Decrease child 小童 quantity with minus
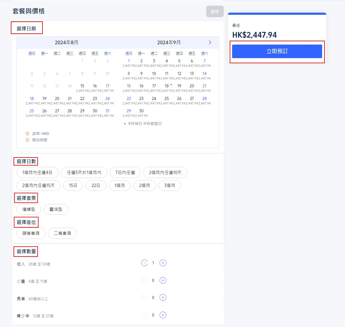 (144, 280)
